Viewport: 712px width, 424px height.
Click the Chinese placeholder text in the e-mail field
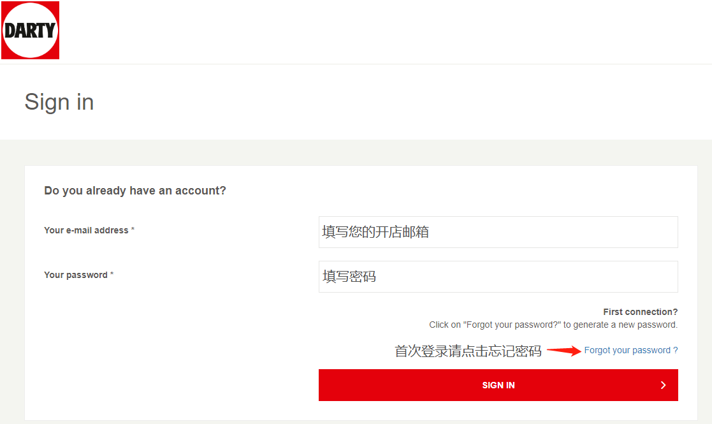pyautogui.click(x=375, y=232)
